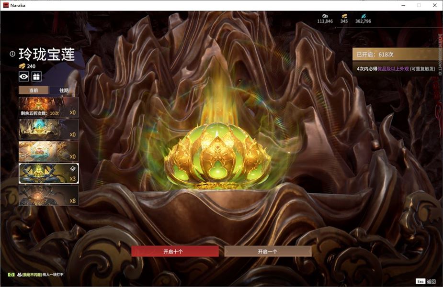Click the 240 price value
Screen dimensions: 443x287
(x=31, y=66)
